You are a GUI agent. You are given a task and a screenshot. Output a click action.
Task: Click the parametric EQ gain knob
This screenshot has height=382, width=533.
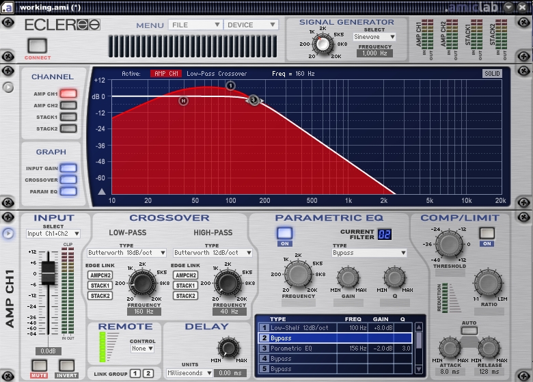pyautogui.click(x=348, y=277)
